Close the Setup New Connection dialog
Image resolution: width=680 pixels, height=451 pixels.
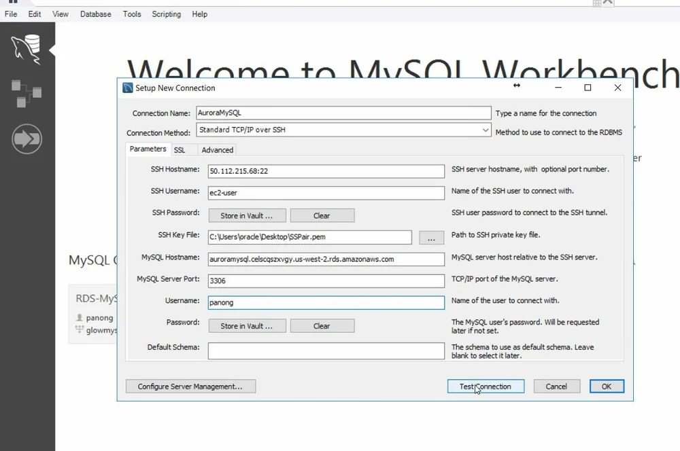pos(617,88)
